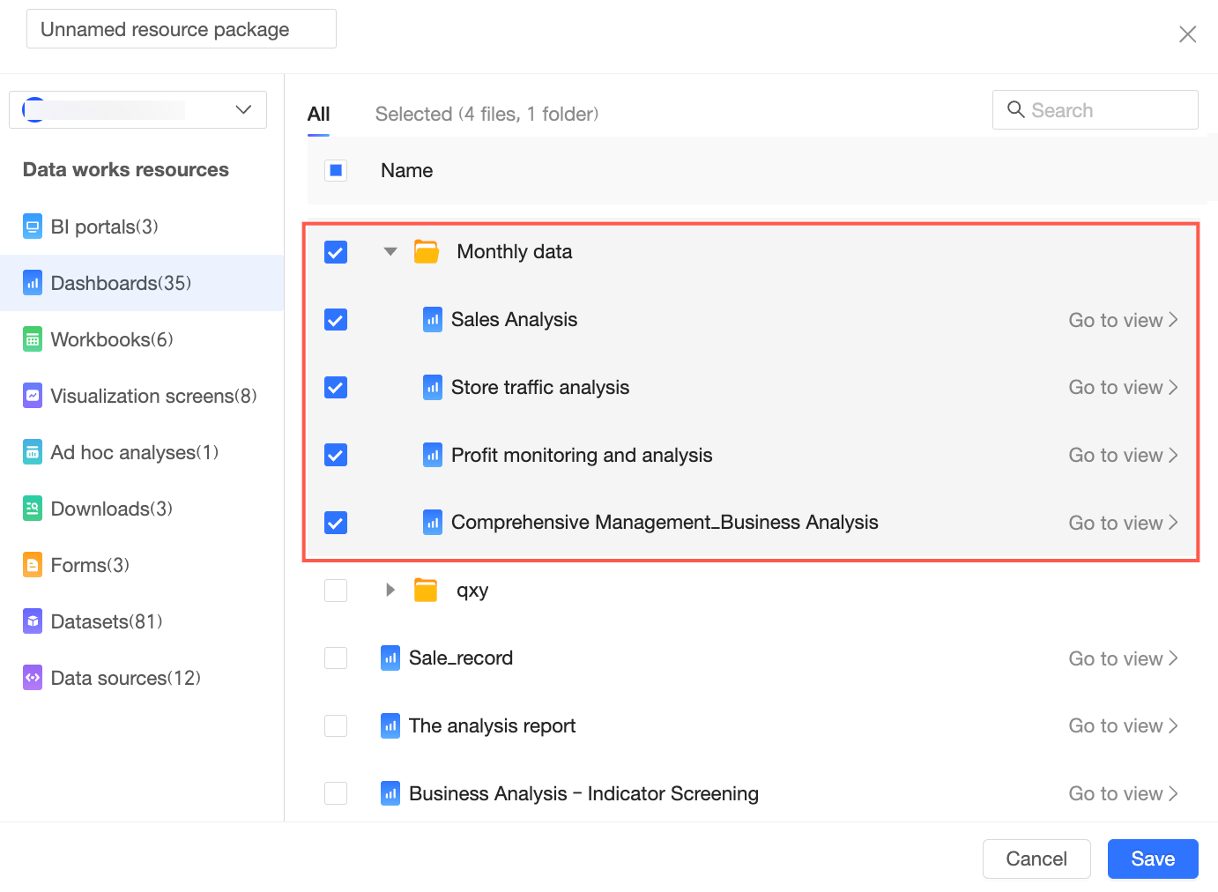Open Ad hoc analyses(1) category

tap(142, 452)
